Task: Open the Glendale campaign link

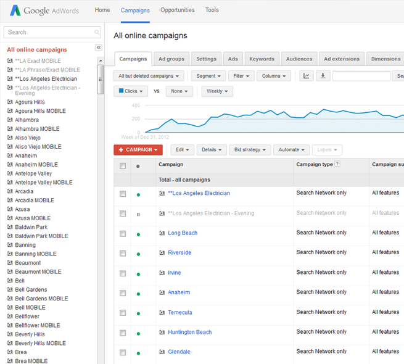Action: [179, 352]
